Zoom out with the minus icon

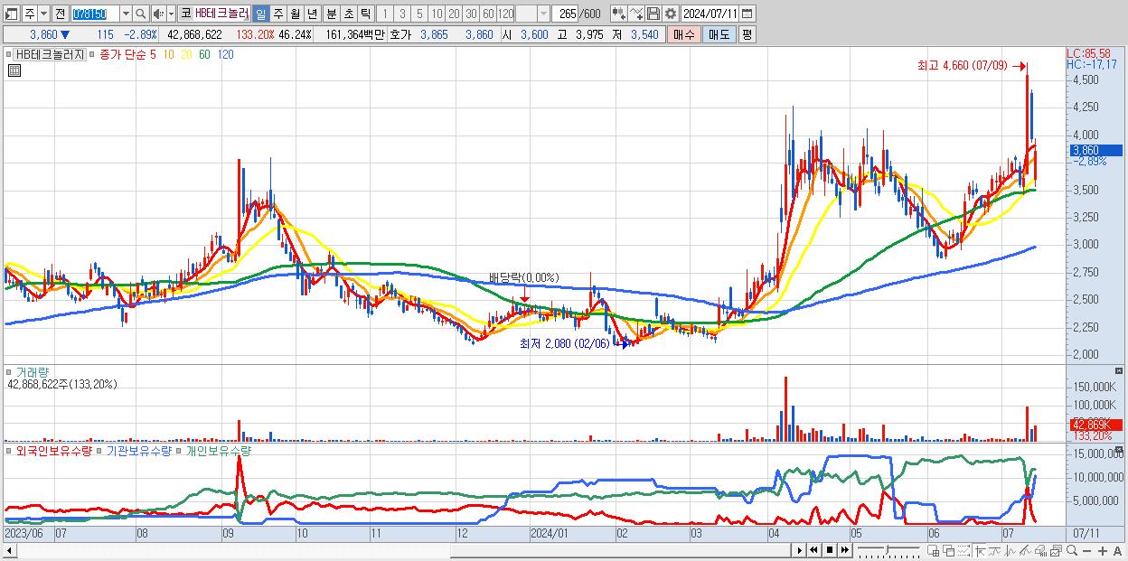(1086, 551)
